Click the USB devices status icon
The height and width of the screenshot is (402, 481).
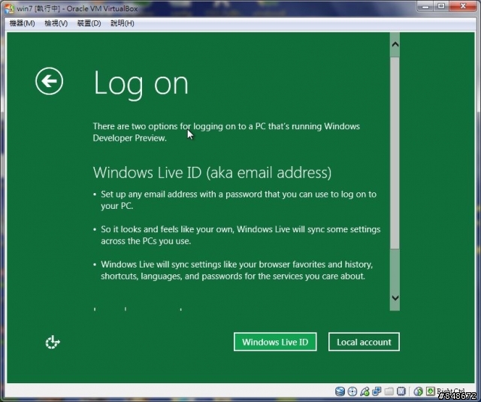tap(365, 391)
